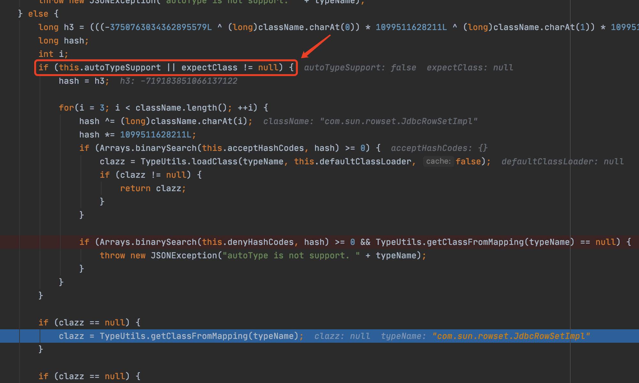Screen dimensions: 639x383
Task: Click the 'cache:' parameter hint label
Action: pyautogui.click(x=438, y=161)
